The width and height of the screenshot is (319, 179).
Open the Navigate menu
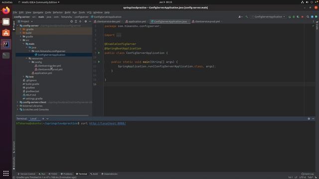click(38, 12)
